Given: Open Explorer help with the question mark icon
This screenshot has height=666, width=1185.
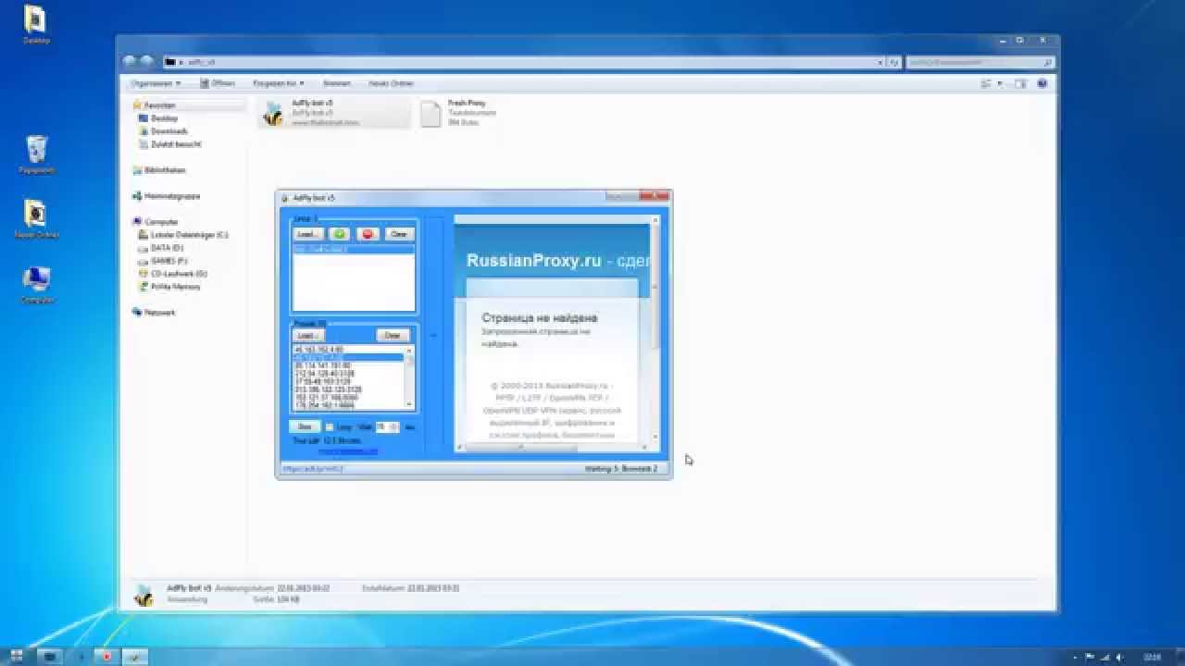Looking at the screenshot, I should (x=1042, y=83).
